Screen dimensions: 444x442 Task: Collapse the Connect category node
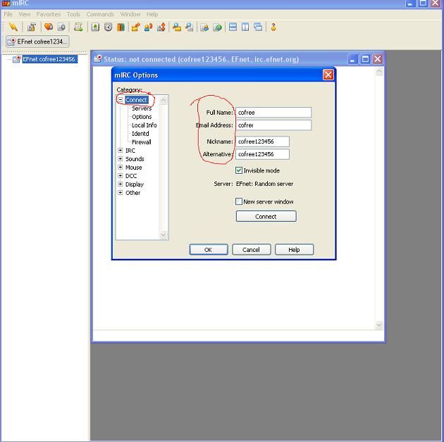pyautogui.click(x=121, y=99)
